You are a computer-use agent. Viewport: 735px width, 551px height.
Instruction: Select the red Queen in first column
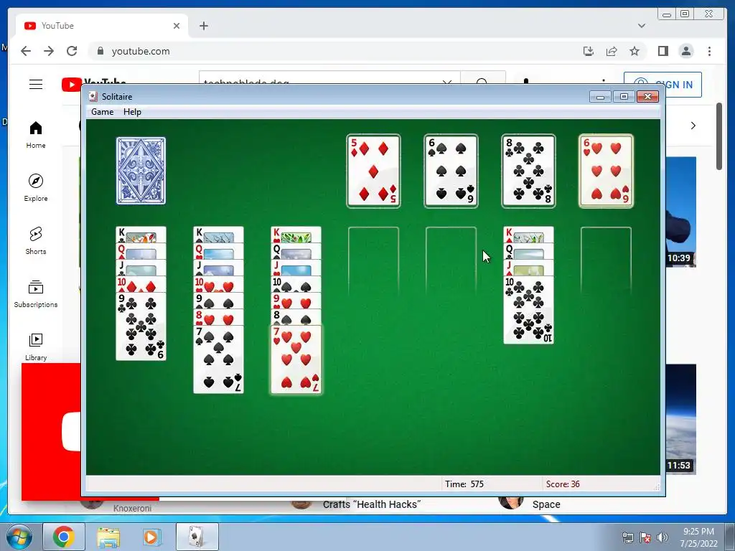point(141,251)
